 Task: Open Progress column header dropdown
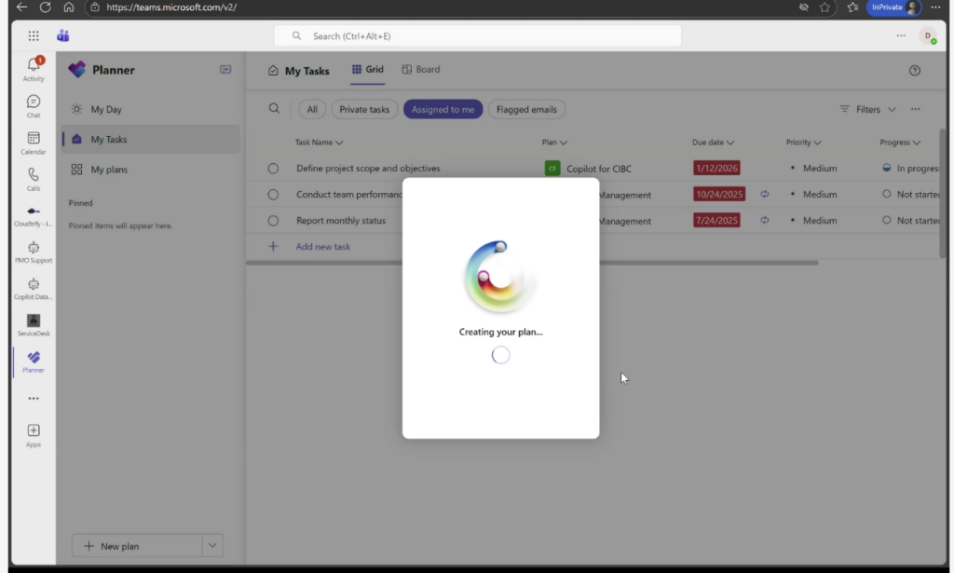(901, 143)
